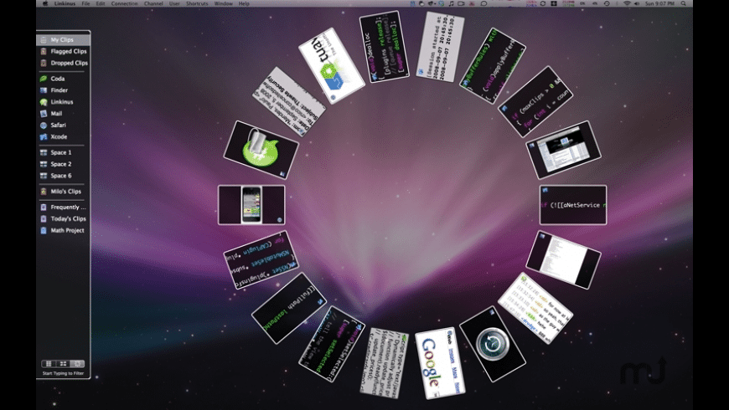Click the music note menu bar icon
Screen dimensions: 729x410
pos(451,3)
